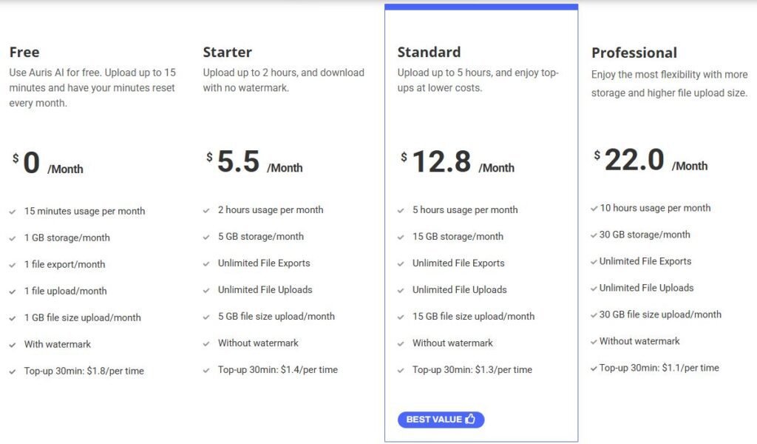Screen dimensions: 757x444
Task: Click the $0 /Month Free price
Action: point(47,164)
